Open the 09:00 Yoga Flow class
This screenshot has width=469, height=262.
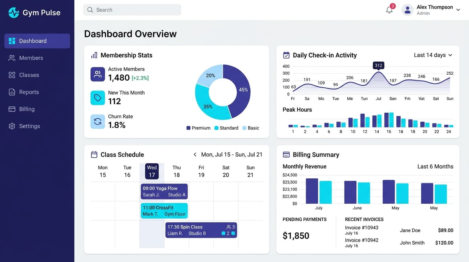coord(164,191)
